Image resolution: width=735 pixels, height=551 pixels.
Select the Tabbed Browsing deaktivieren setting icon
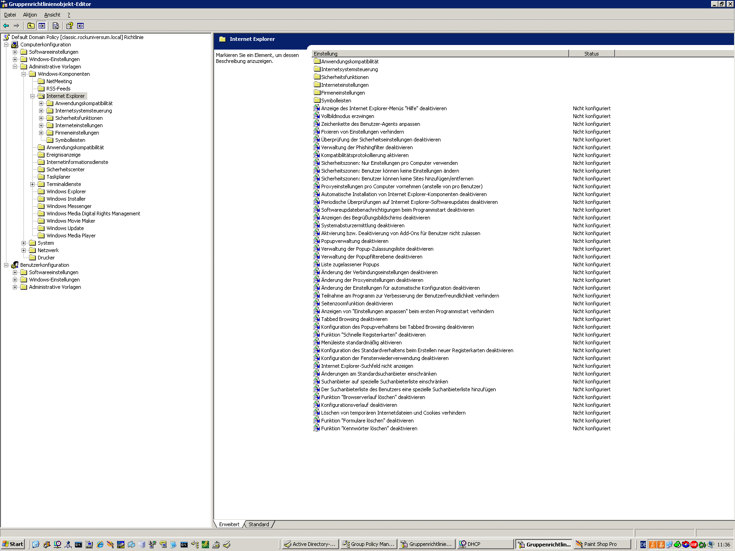(x=317, y=319)
